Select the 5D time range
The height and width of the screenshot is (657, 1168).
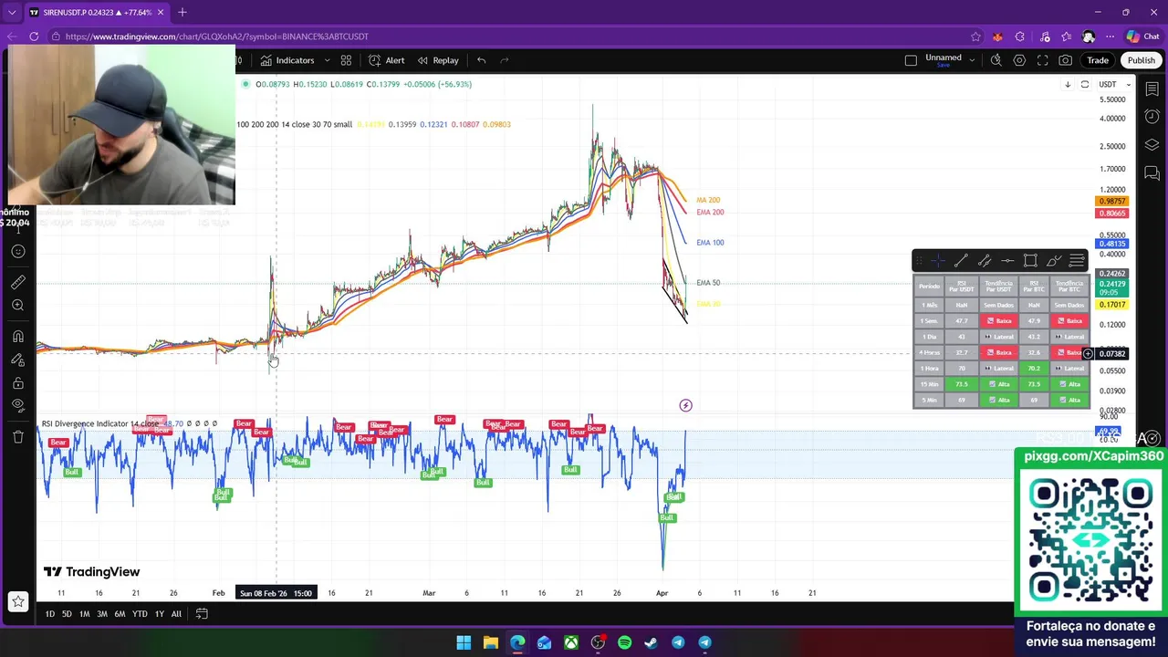pos(67,614)
